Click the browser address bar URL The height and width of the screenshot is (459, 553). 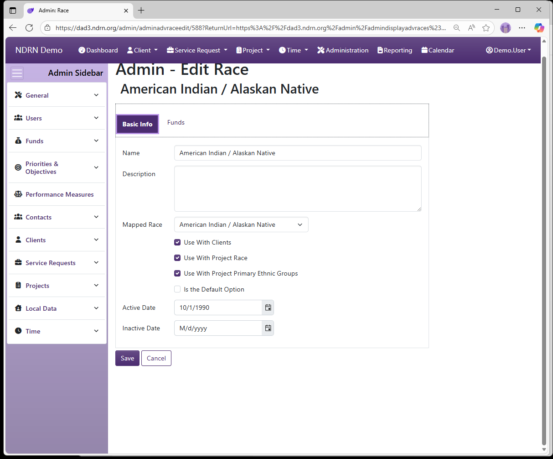tap(251, 28)
